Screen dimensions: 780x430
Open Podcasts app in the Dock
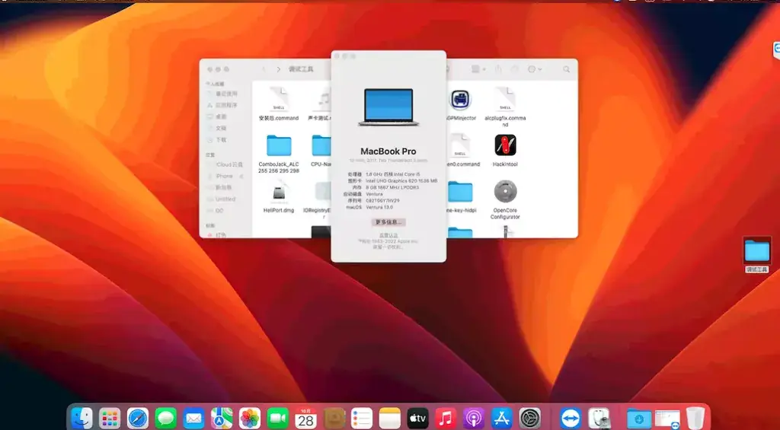(x=474, y=419)
